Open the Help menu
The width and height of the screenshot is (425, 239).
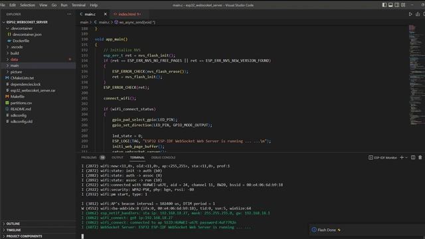[x=94, y=5]
